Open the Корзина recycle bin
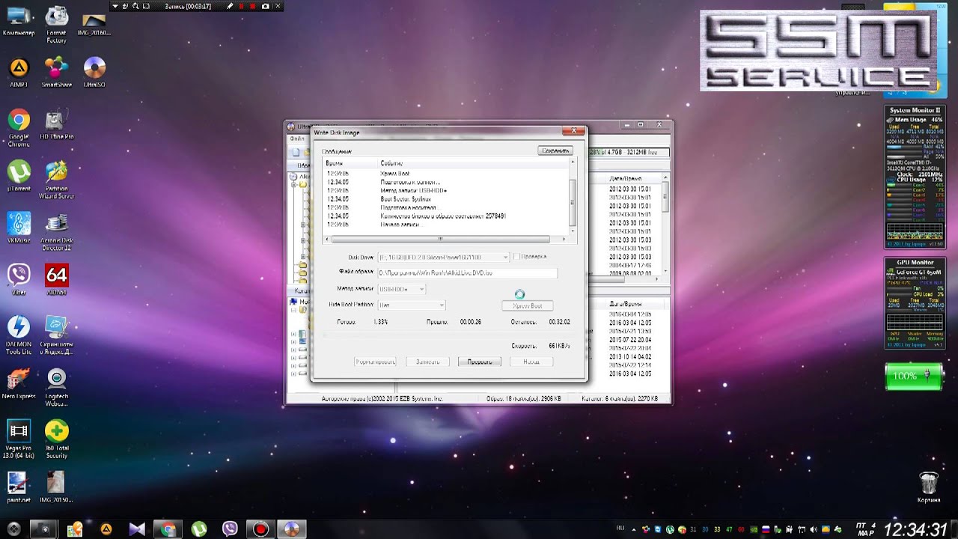Screen dimensions: 958x539 pyautogui.click(x=928, y=487)
